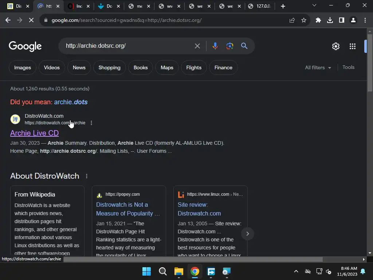Image resolution: width=373 pixels, height=280 pixels.
Task: Open 'Distrowatch is Not a Measure of Popularity'
Action: [128, 209]
